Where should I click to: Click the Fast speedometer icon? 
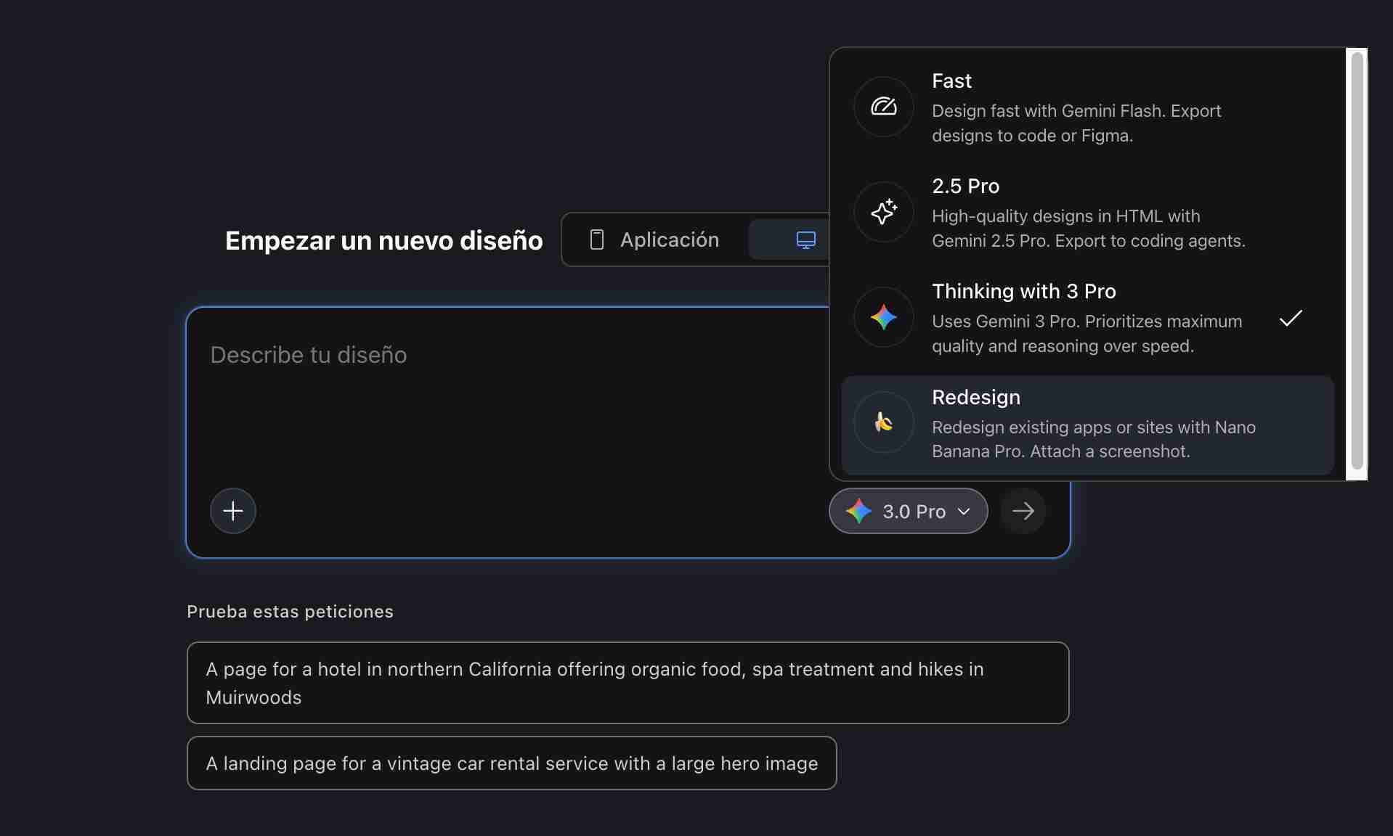click(883, 107)
